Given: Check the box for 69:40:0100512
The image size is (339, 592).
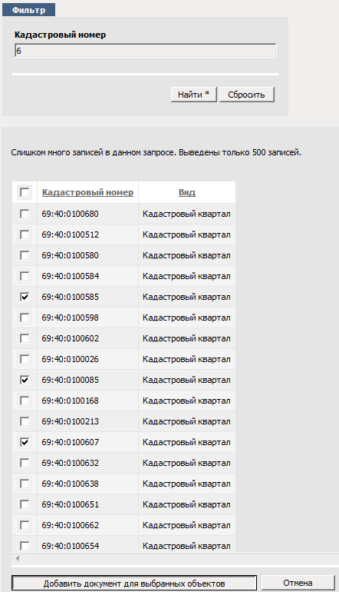Looking at the screenshot, I should [25, 234].
